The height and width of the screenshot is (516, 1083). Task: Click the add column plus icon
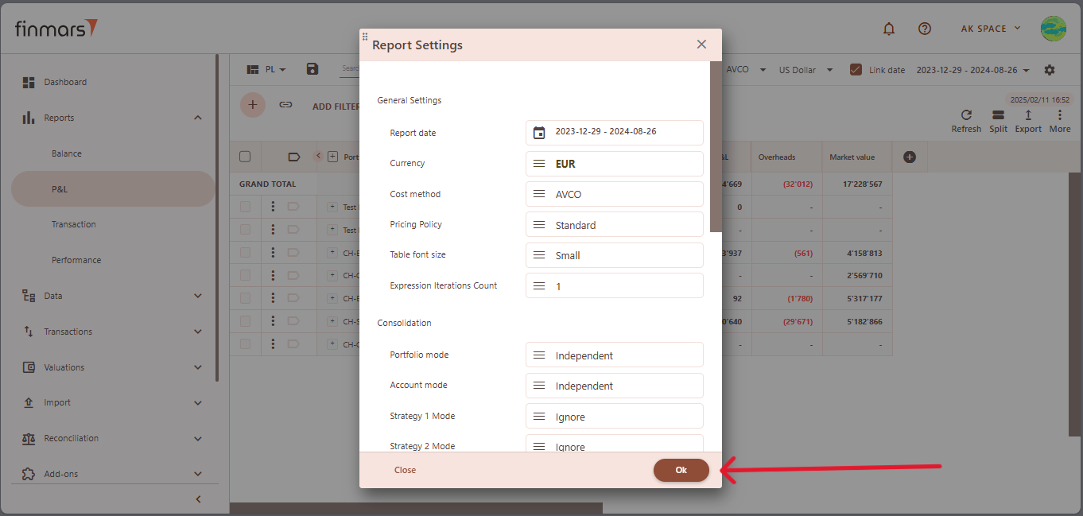pos(910,157)
